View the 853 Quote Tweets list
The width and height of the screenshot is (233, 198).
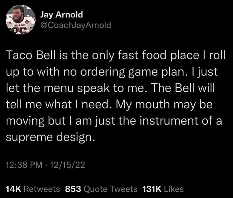[101, 189]
